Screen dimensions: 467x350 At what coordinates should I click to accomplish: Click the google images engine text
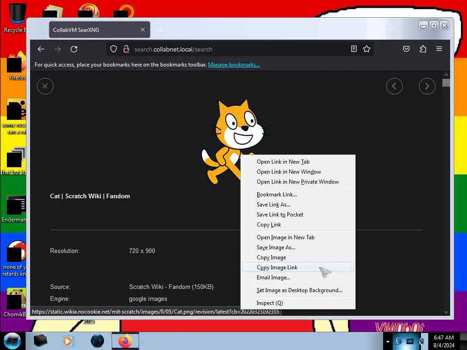(148, 299)
